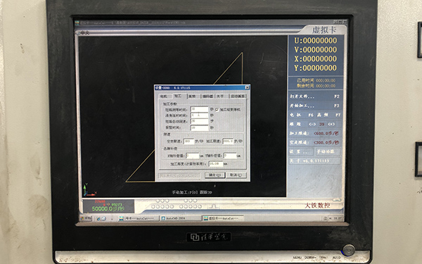Viewport: 422px width, 264px height.
Task: Switch to the 电机 tab
Action: click(x=164, y=96)
